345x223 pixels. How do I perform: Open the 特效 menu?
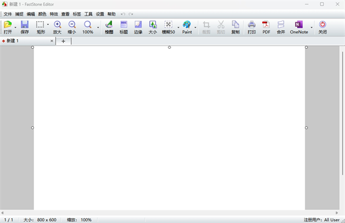tap(54, 14)
